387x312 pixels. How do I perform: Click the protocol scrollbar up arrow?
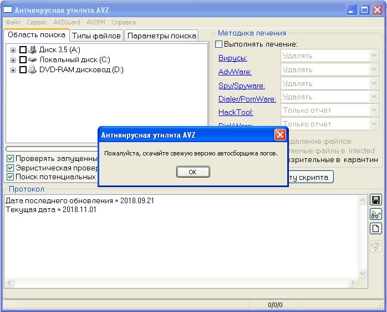[362, 200]
